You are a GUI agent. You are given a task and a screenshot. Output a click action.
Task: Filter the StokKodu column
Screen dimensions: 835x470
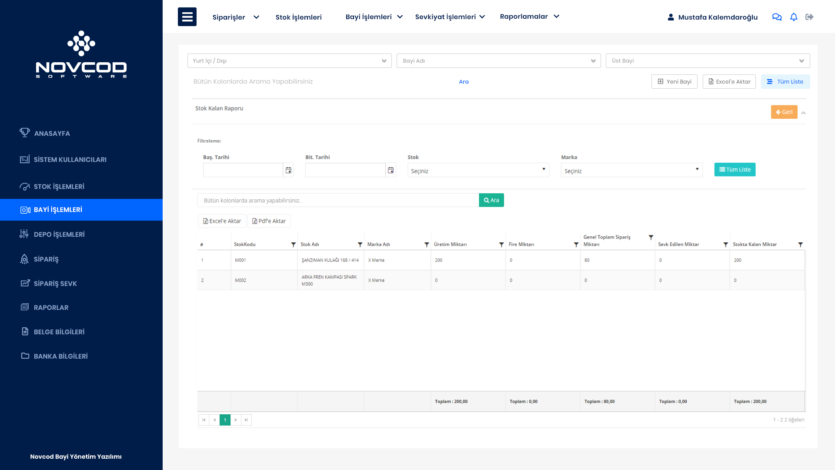point(293,245)
